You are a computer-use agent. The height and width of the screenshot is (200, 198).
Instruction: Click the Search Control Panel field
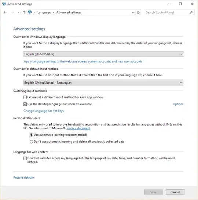tap(167, 12)
